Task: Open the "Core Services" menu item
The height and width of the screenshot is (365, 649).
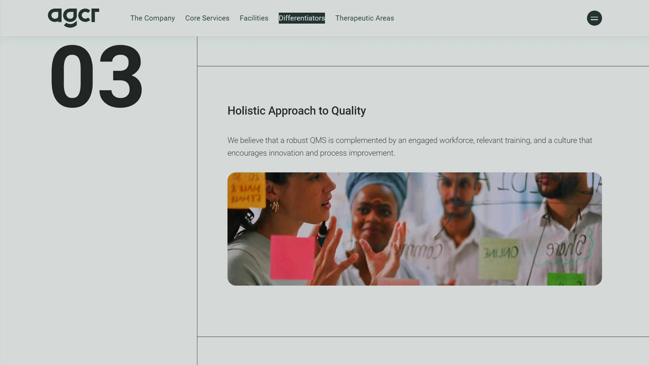Action: pos(207,18)
